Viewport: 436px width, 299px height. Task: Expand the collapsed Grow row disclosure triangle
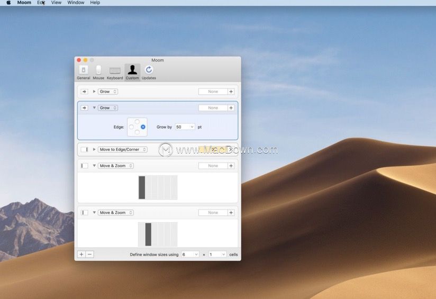coord(94,92)
